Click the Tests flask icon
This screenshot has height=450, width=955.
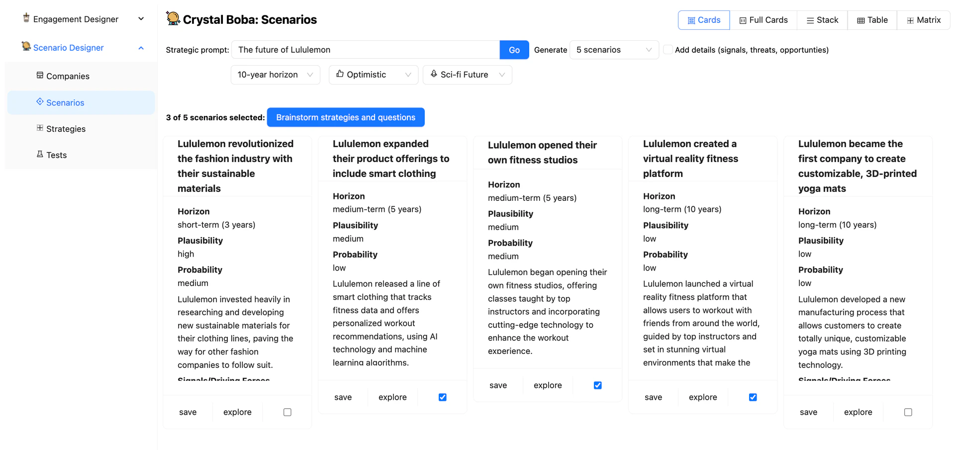pyautogui.click(x=40, y=155)
